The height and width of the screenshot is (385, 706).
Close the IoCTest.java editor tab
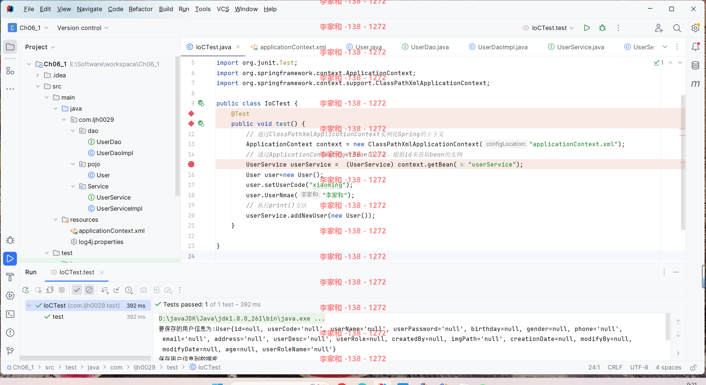[238, 47]
